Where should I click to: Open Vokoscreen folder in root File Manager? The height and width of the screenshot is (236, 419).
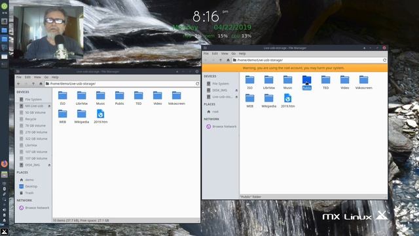click(x=364, y=82)
